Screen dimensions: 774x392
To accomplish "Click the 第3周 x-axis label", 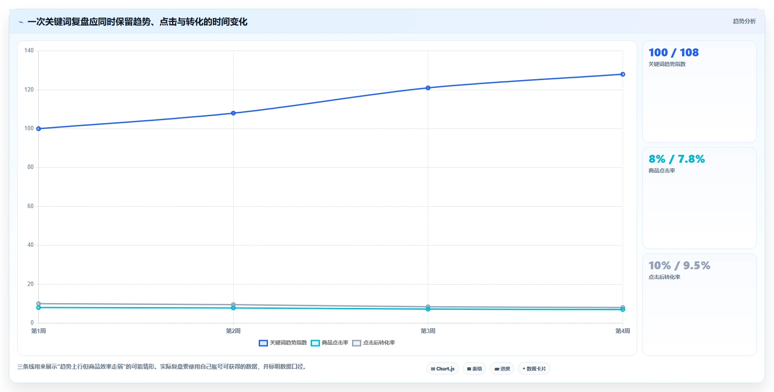I will pyautogui.click(x=428, y=331).
